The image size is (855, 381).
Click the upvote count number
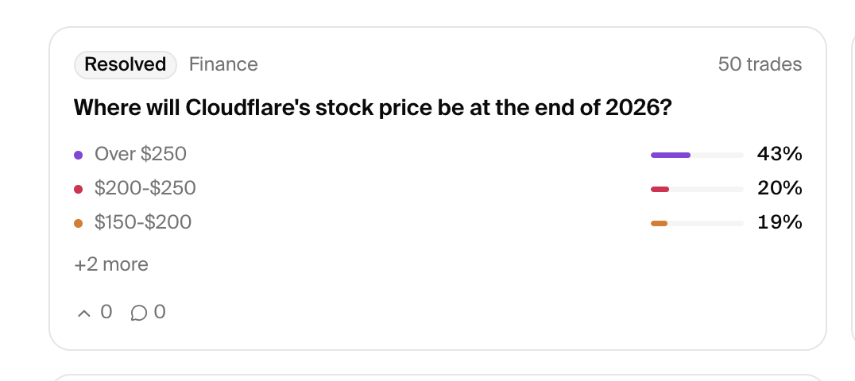[106, 313]
